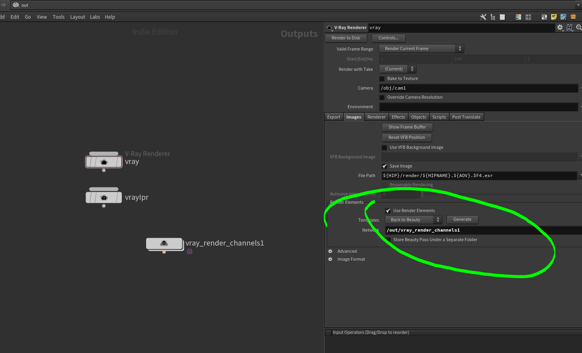This screenshot has width=582, height=353.
Task: Expand the Image Format section
Action: (x=330, y=259)
